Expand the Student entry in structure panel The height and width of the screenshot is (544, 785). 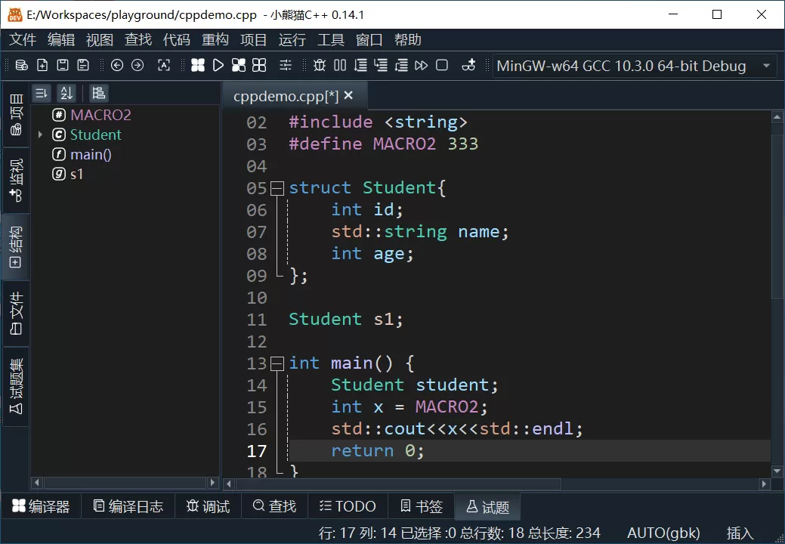(41, 134)
